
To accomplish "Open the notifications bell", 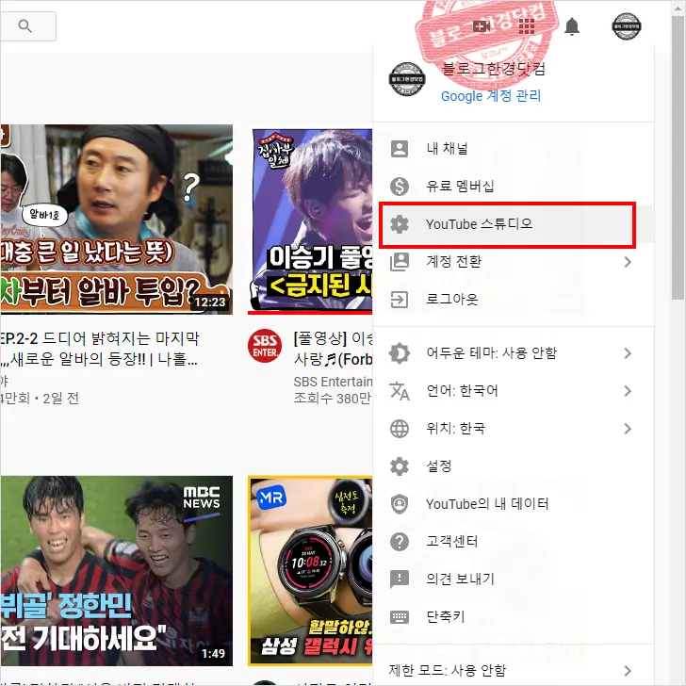I will click(x=571, y=26).
